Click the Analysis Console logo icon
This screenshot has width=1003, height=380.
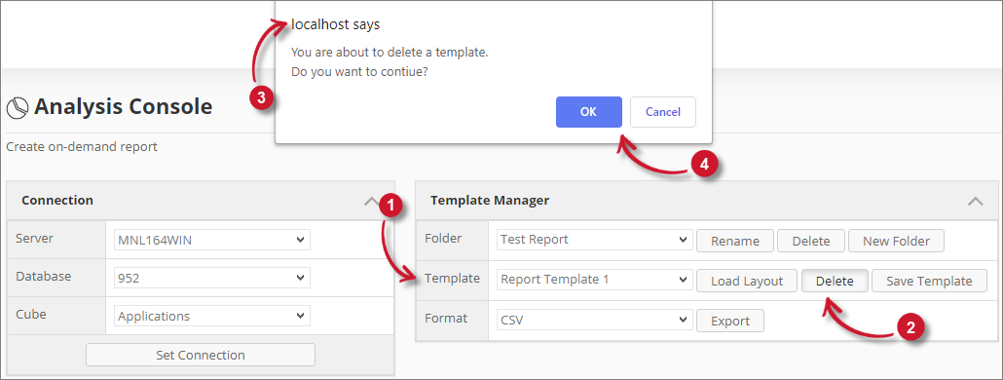[18, 107]
